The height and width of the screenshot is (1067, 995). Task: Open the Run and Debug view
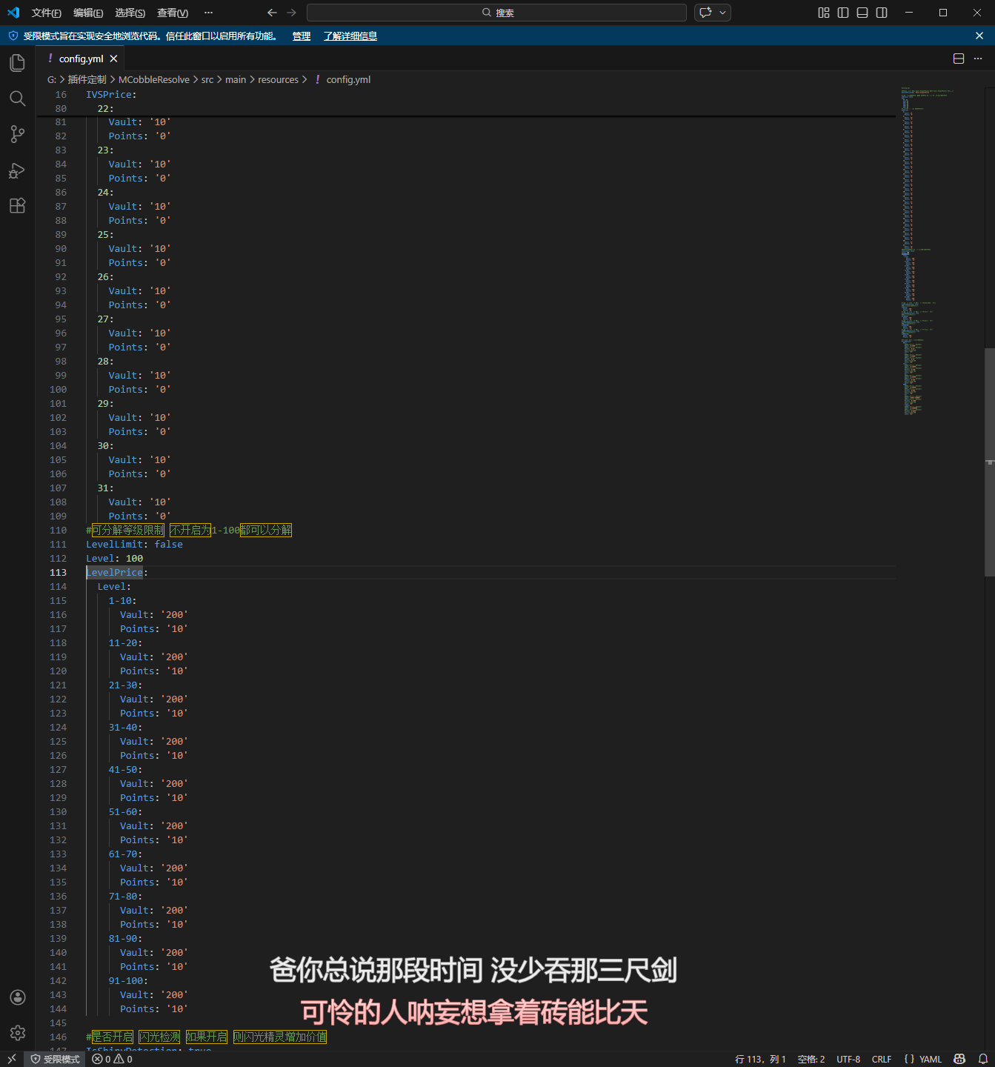17,170
